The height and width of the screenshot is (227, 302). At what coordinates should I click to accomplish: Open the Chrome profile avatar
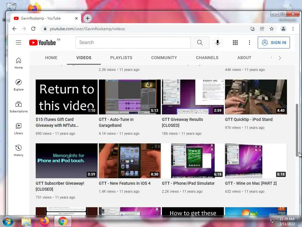[283, 29]
